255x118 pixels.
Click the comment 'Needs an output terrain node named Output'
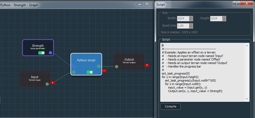[198, 63]
